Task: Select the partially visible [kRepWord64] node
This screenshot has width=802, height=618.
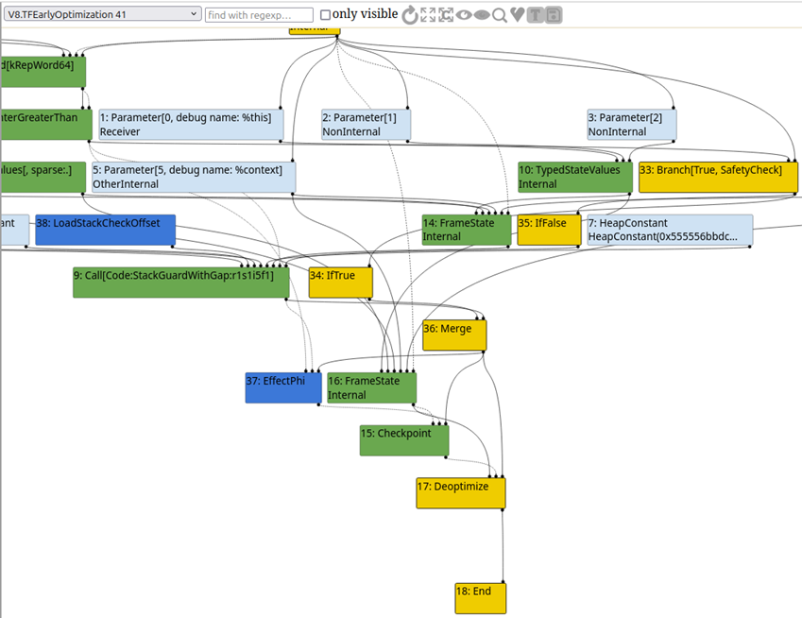Action: 43,72
